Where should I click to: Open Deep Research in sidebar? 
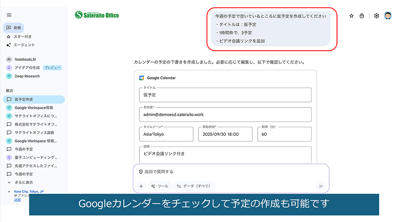tap(27, 76)
